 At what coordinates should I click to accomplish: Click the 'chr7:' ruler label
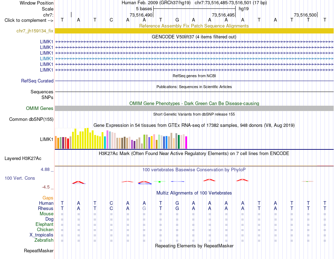(x=48, y=15)
